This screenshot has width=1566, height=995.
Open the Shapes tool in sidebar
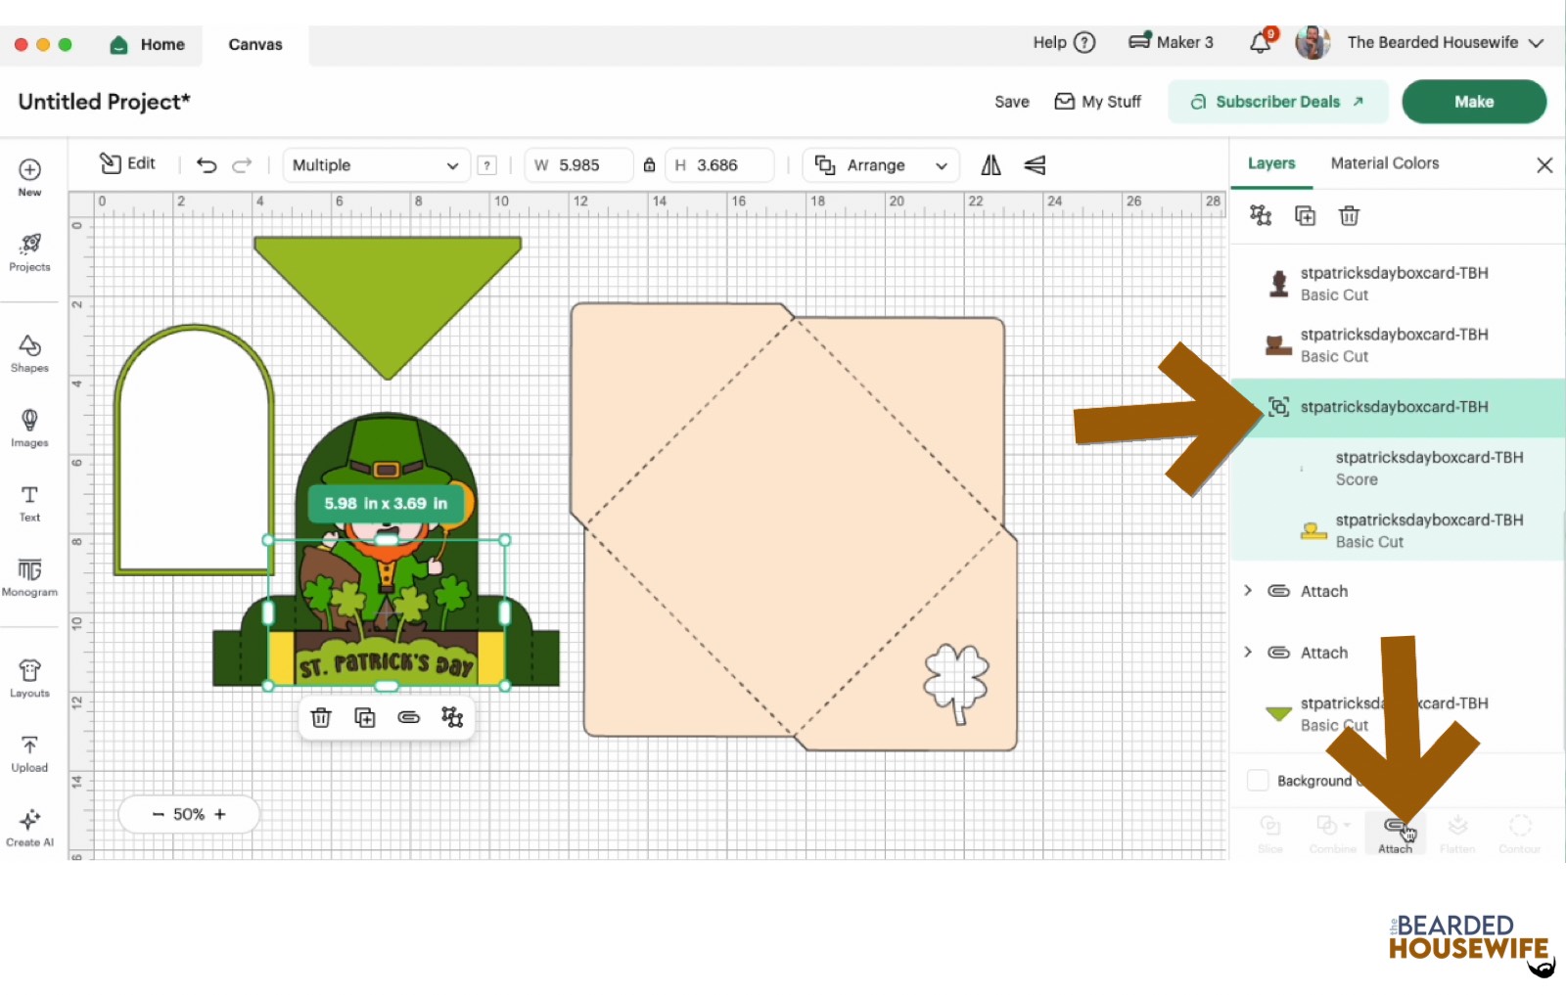click(x=29, y=353)
